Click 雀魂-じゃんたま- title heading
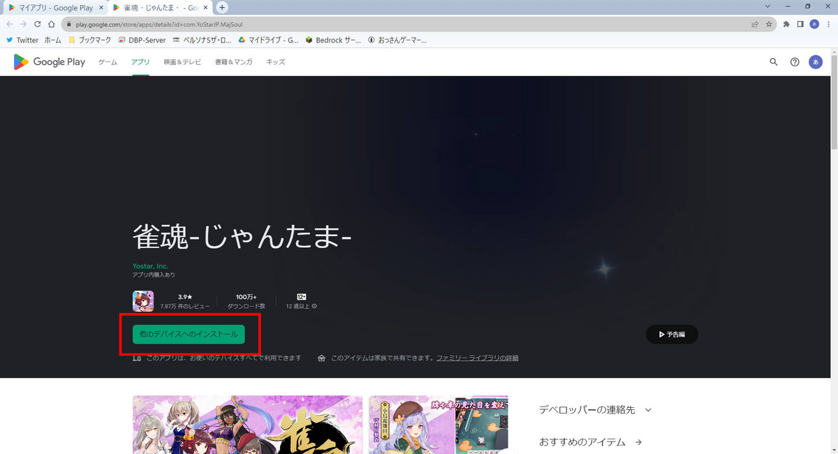This screenshot has height=454, width=838. coord(242,237)
